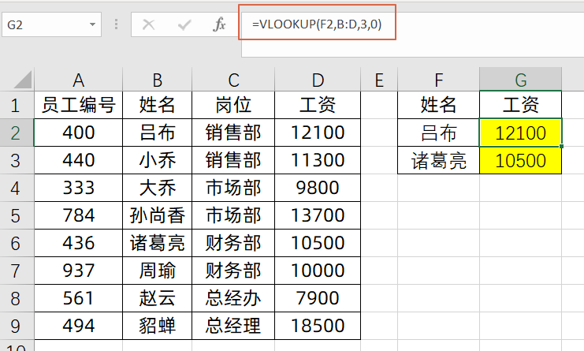Open the Name Box dropdown arrow

[92, 24]
